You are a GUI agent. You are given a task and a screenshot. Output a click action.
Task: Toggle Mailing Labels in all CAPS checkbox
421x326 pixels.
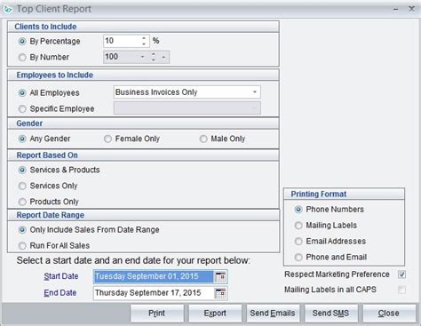(401, 290)
